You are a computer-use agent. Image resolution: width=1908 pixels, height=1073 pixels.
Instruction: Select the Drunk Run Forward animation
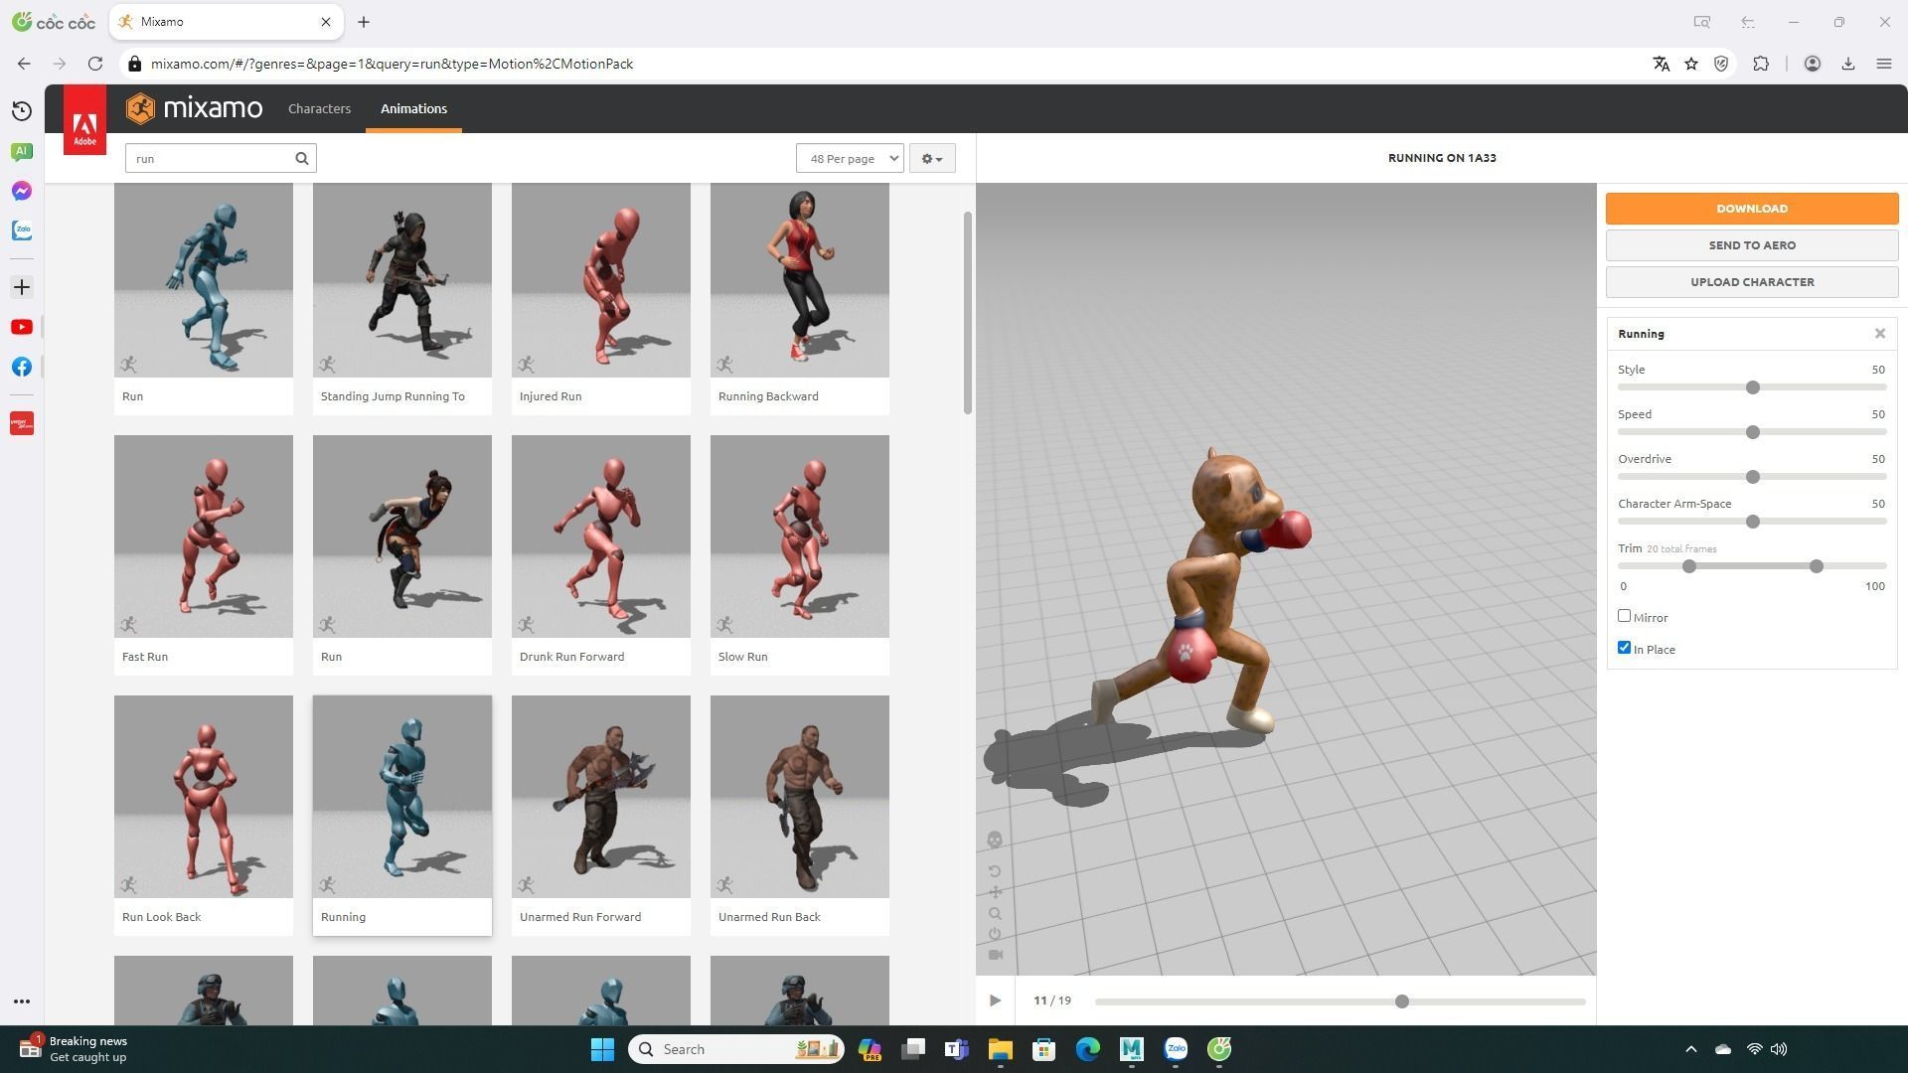pos(600,555)
